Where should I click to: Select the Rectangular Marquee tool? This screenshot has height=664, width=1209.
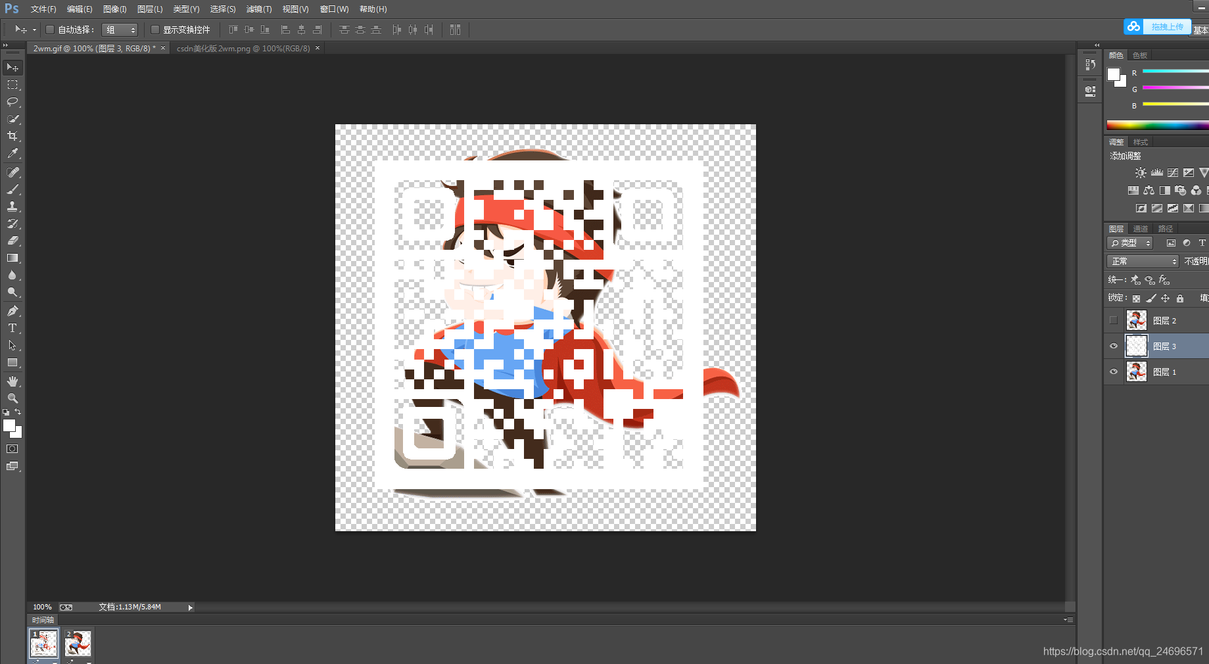point(12,85)
